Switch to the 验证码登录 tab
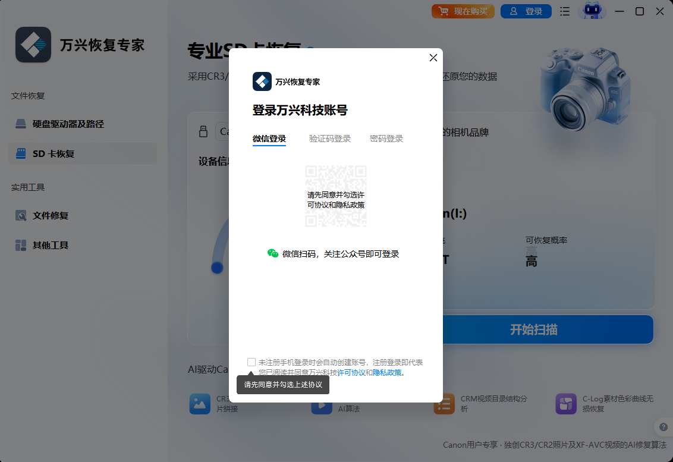Screen dimensions: 673x462 [330, 138]
